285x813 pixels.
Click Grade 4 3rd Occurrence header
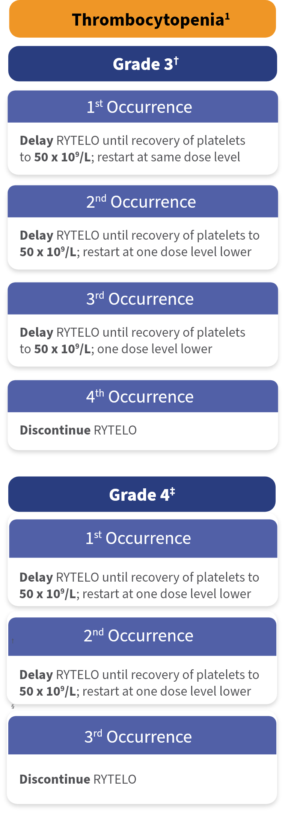[142, 735]
